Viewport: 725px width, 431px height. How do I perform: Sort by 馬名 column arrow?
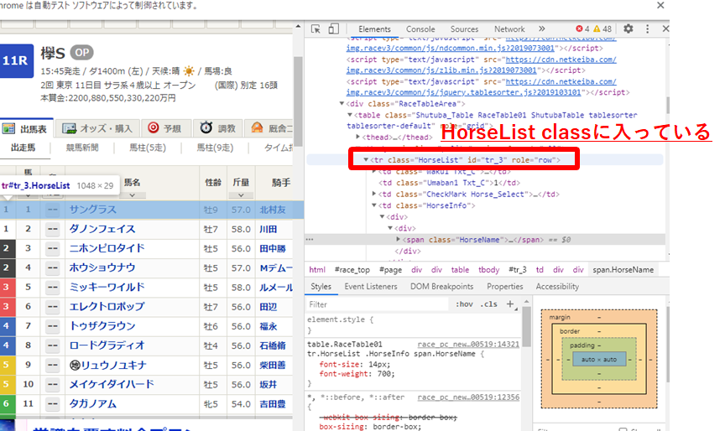pos(133,195)
